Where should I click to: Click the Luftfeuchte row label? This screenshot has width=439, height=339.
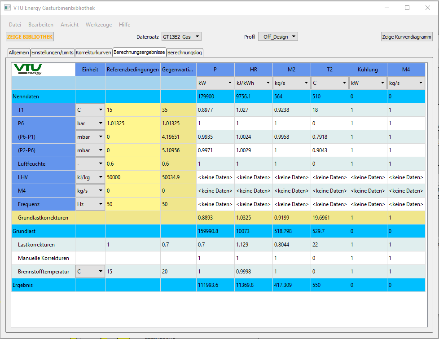coord(43,163)
